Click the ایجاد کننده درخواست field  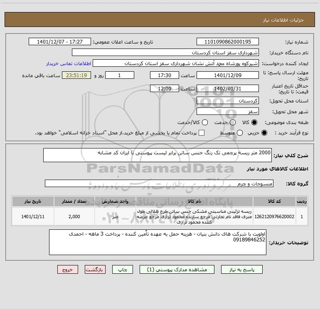tap(176, 63)
